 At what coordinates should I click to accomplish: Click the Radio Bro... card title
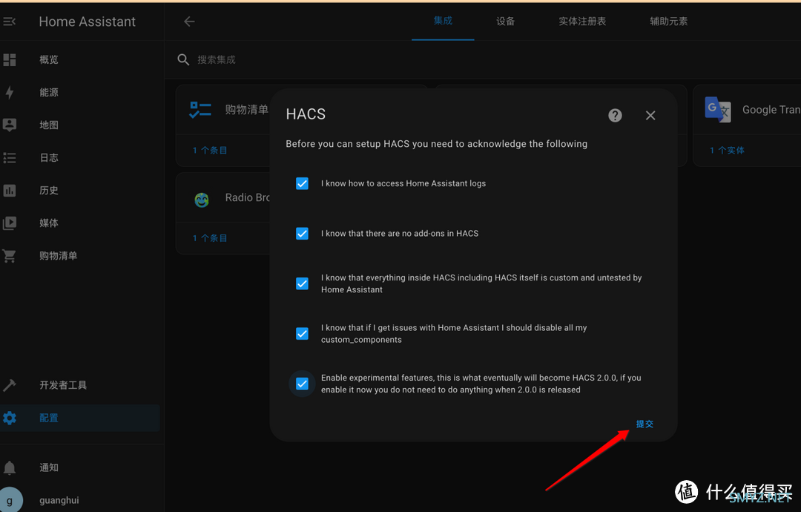coord(248,197)
